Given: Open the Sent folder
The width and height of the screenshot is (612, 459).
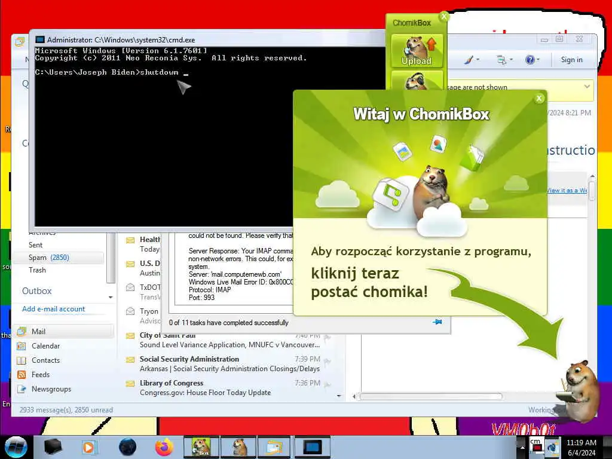Looking at the screenshot, I should (x=35, y=245).
